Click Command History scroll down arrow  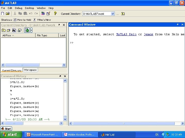65,119
